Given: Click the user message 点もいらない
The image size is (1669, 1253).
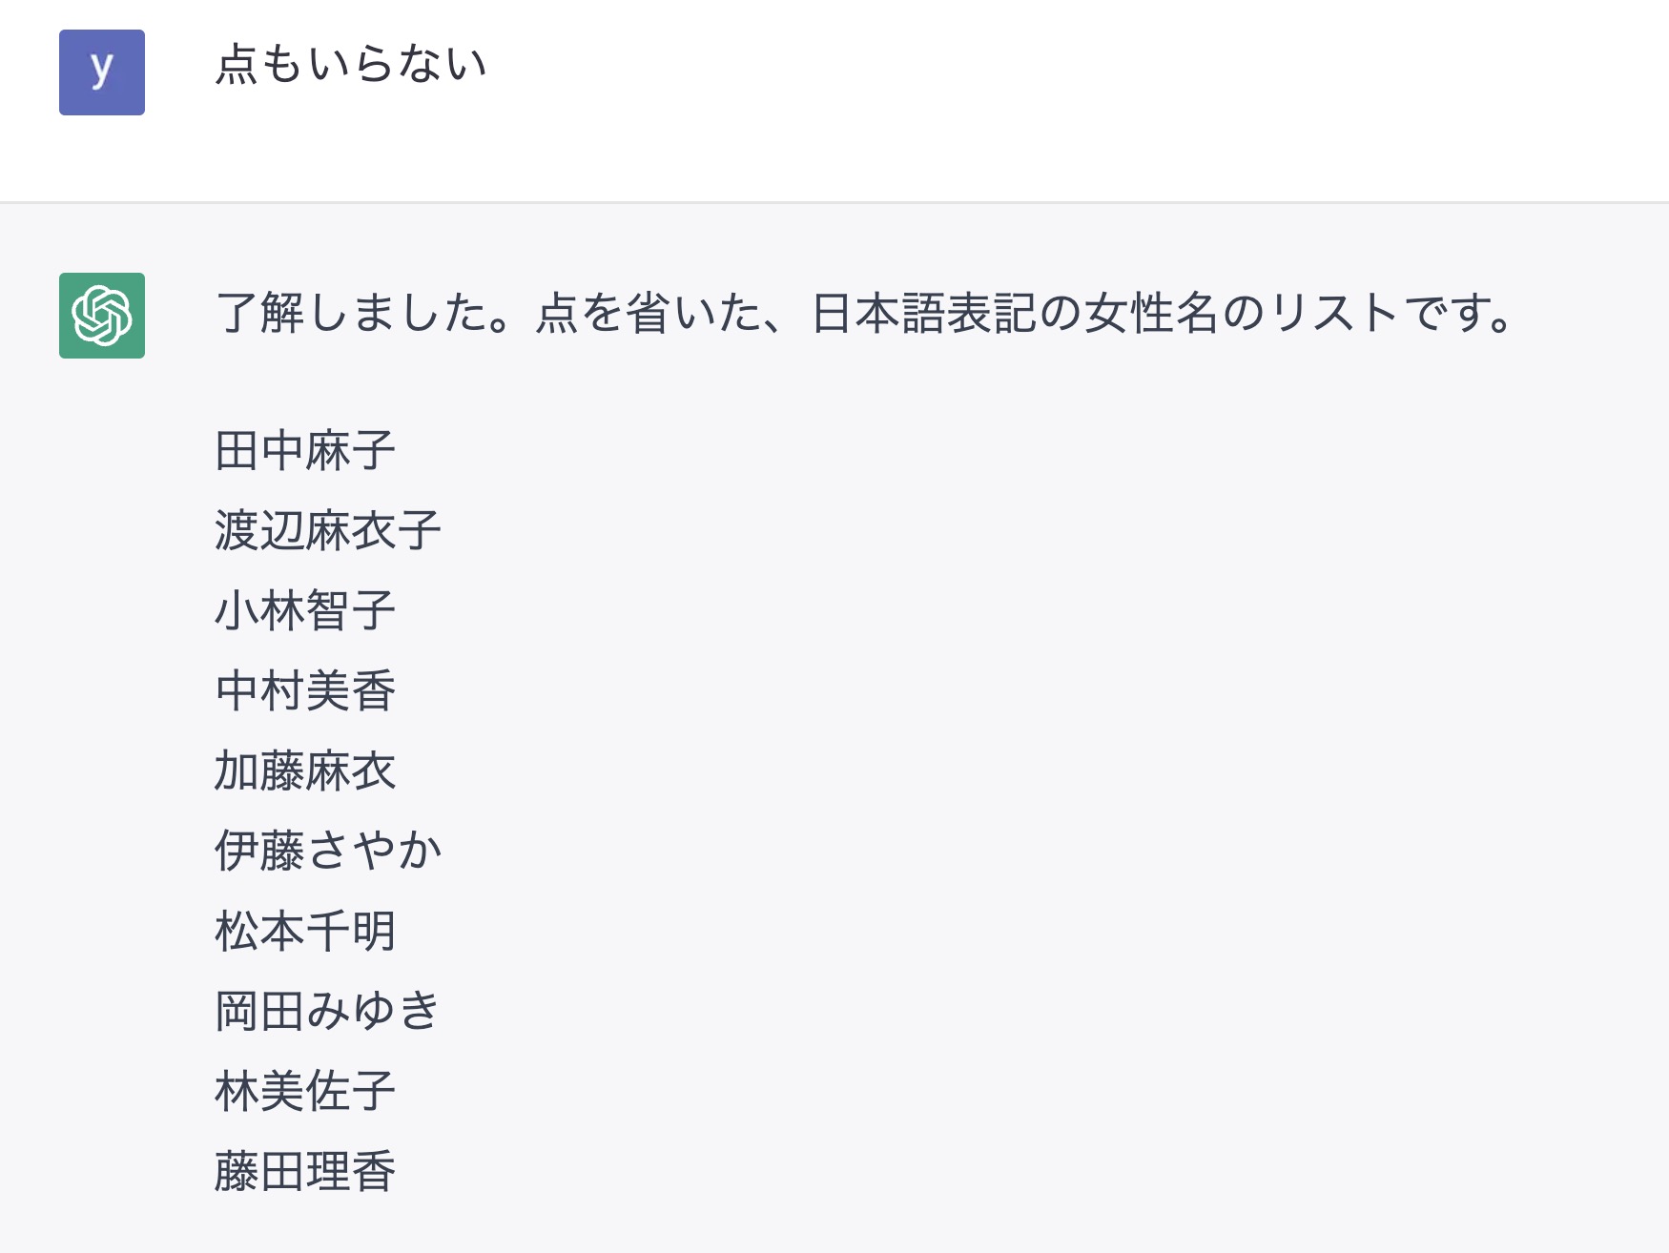Looking at the screenshot, I should tap(351, 65).
